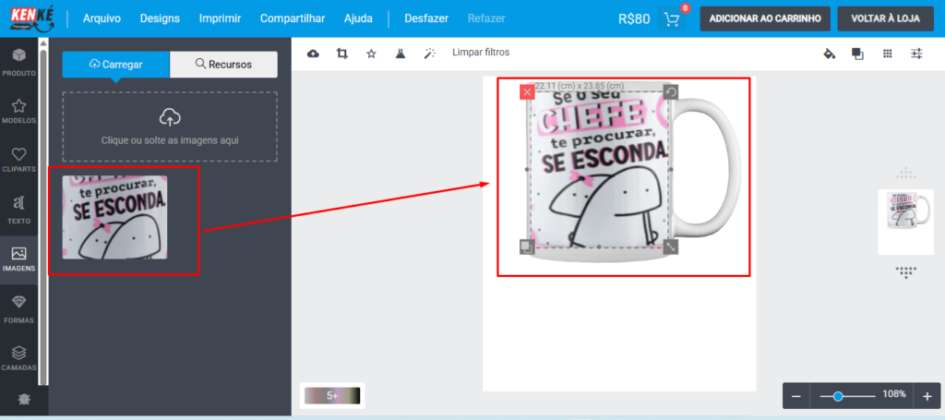Click the crop tool icon
This screenshot has width=945, height=420.
(x=342, y=54)
